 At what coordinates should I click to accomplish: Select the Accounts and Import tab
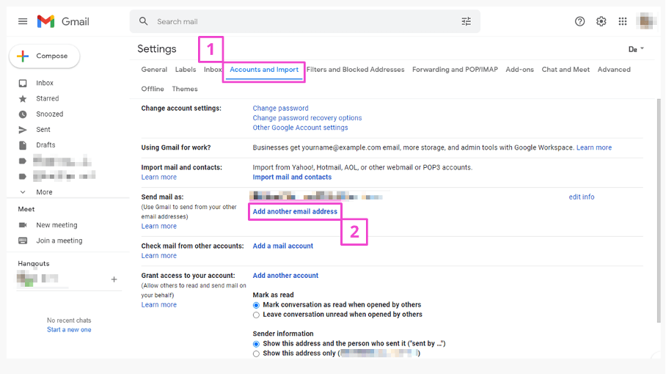pyautogui.click(x=264, y=70)
